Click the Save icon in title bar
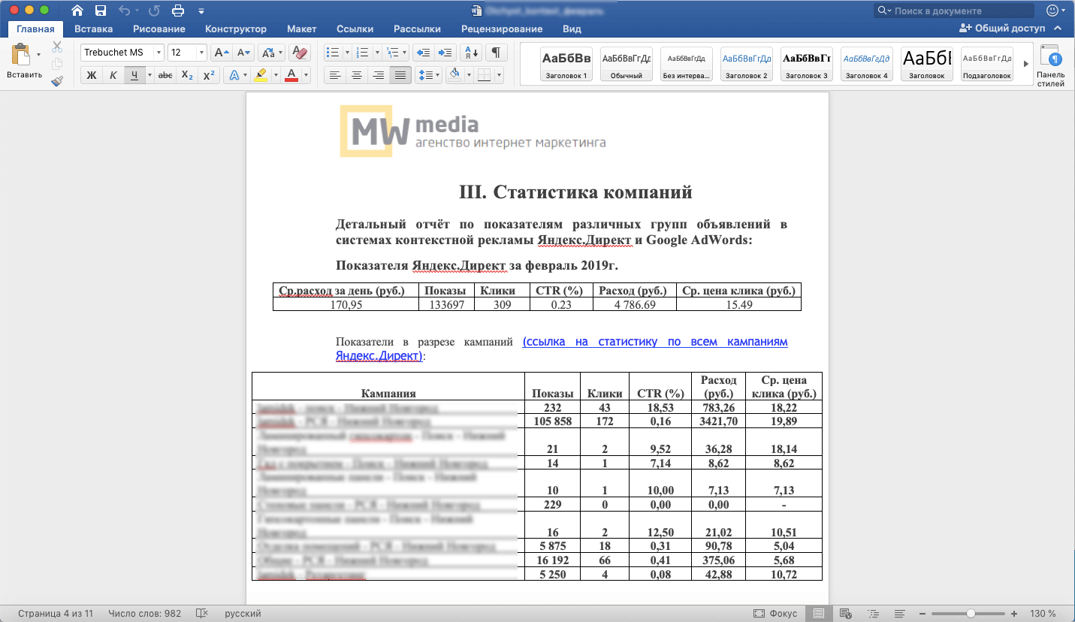Viewport: 1075px width, 622px height. [101, 11]
